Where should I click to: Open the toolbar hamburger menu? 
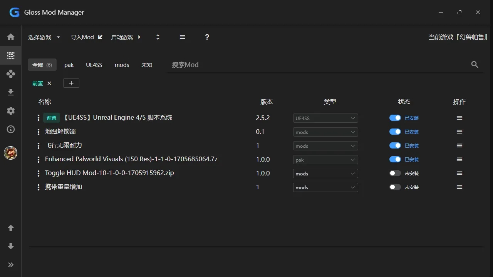(183, 37)
